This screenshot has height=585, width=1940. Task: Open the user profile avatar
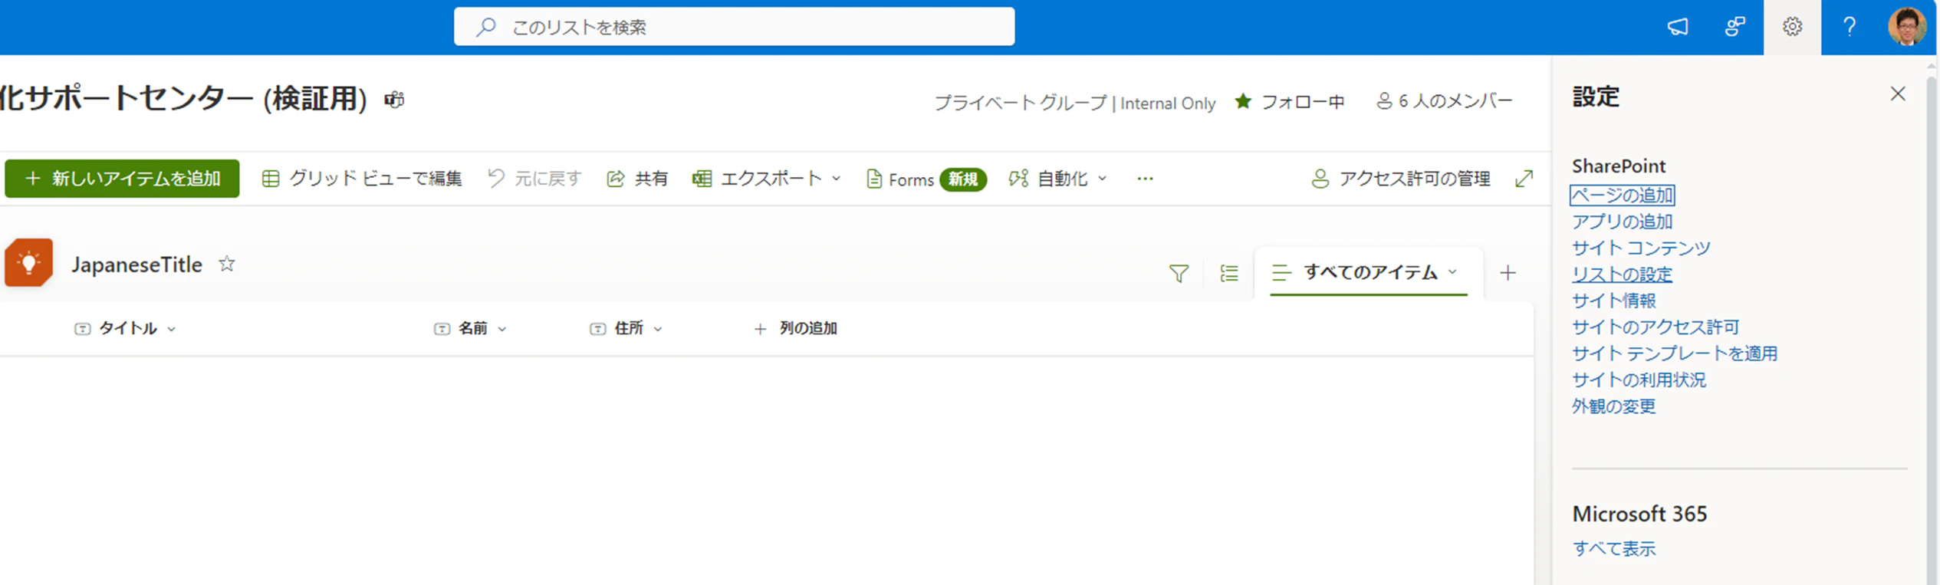[1907, 27]
